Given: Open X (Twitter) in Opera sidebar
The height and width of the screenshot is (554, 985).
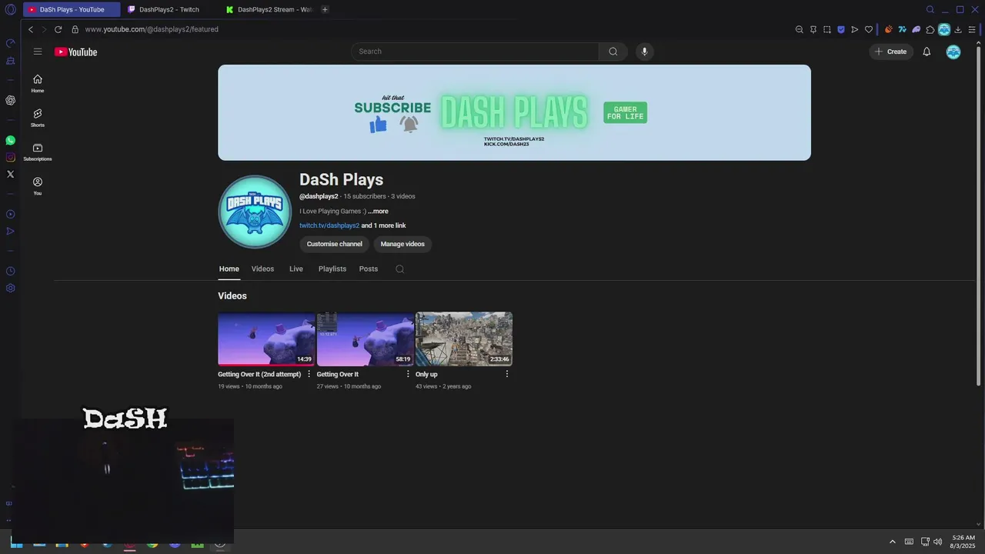Looking at the screenshot, I should (x=11, y=174).
